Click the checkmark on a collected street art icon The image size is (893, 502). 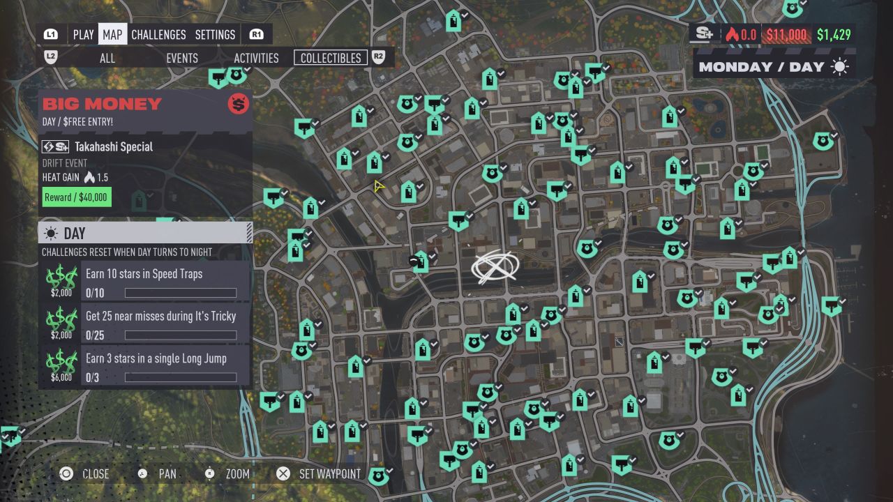pyautogui.click(x=525, y=309)
